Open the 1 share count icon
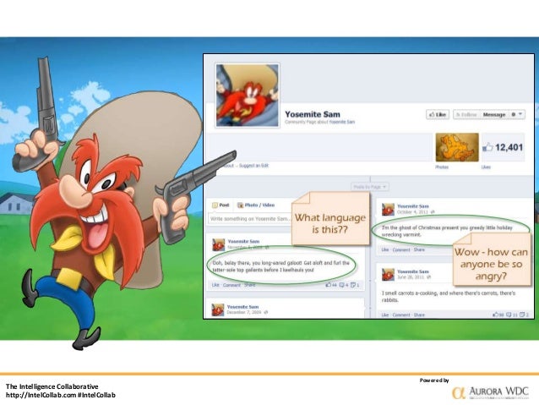The image size is (539, 405). click(x=355, y=285)
